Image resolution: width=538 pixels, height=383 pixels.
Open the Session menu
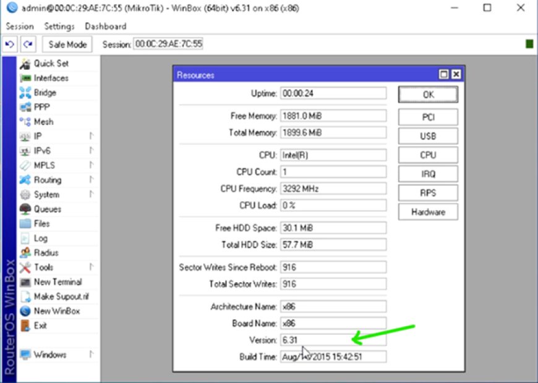pos(20,27)
